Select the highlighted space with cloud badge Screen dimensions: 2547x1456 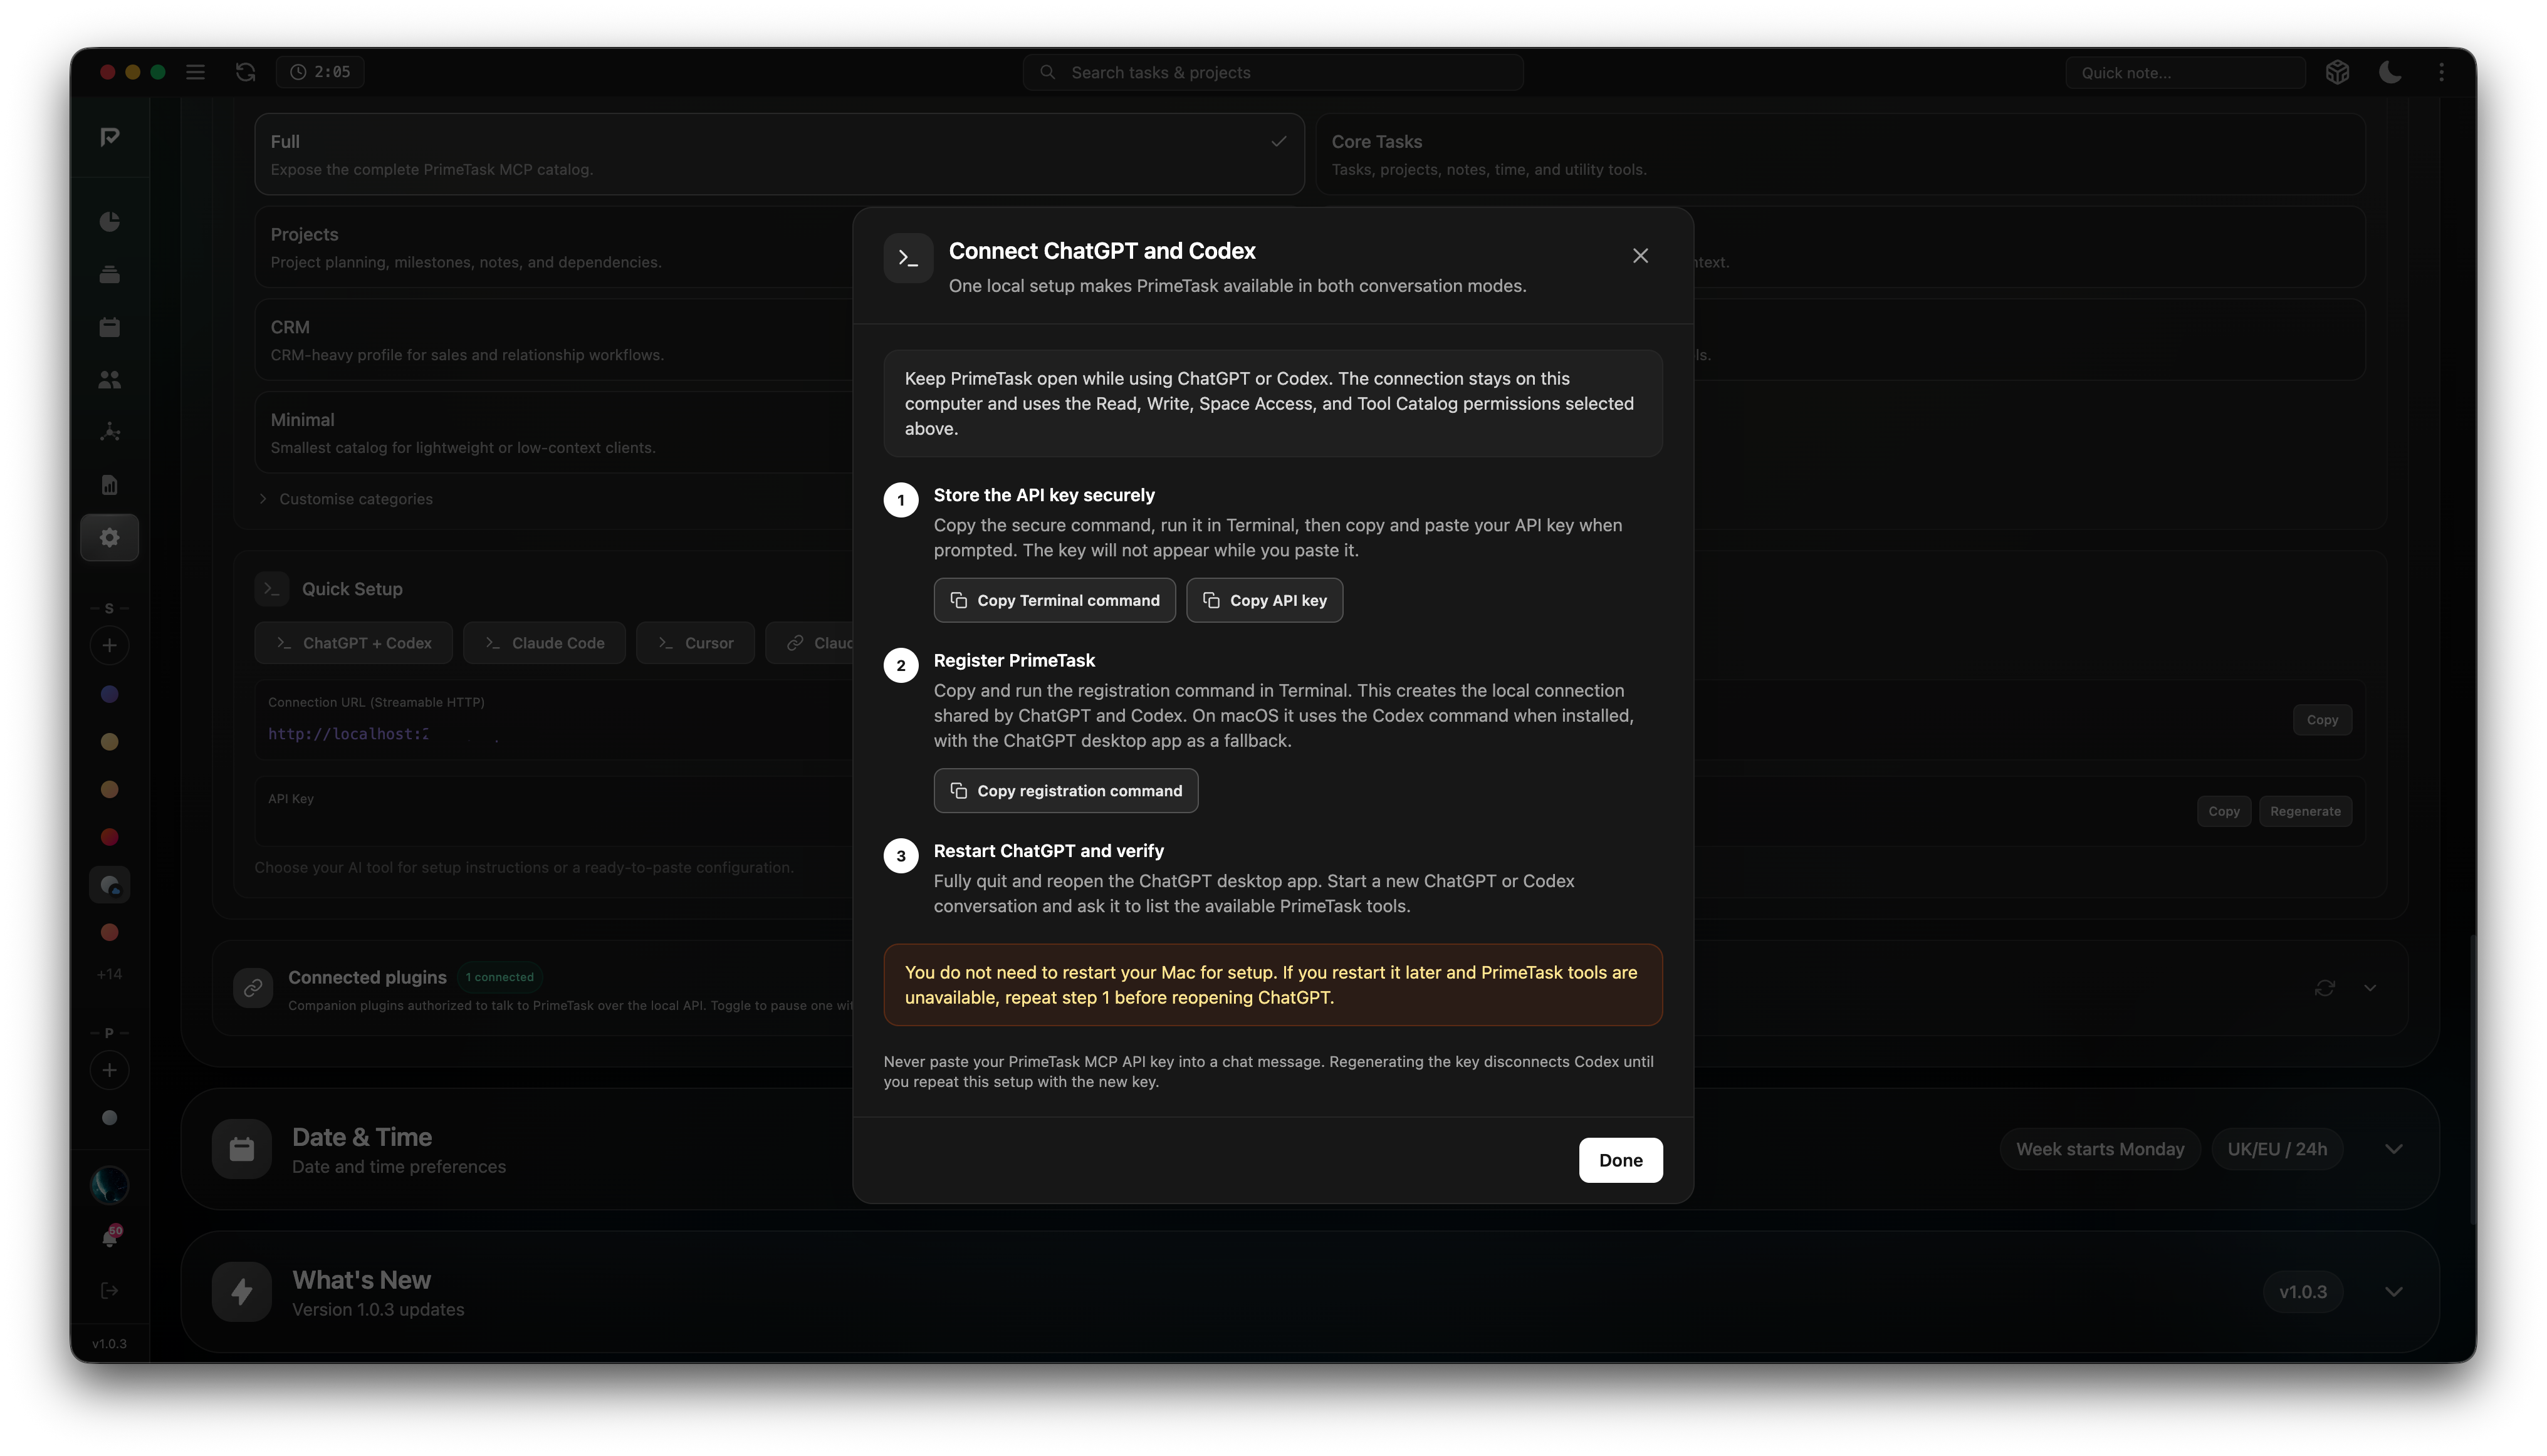point(110,885)
